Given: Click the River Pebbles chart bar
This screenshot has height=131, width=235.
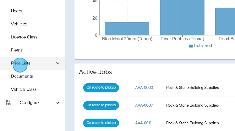Looking at the screenshot, I should point(182,18).
